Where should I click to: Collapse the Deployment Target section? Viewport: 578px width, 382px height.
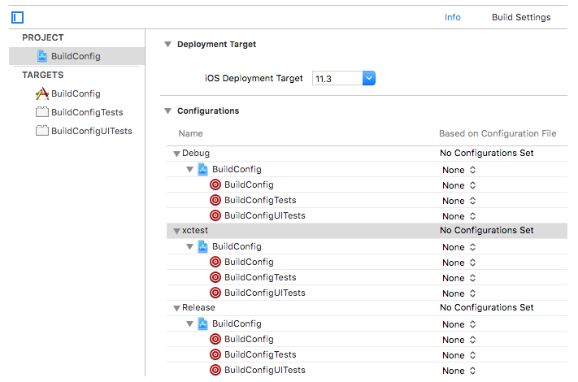pos(168,45)
